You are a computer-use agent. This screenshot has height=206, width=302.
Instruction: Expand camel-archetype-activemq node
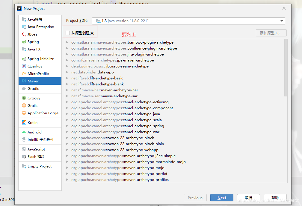tap(67, 102)
